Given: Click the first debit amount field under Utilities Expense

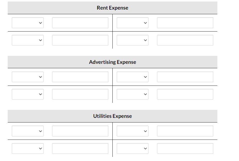Looking at the screenshot, I should click(80, 131).
